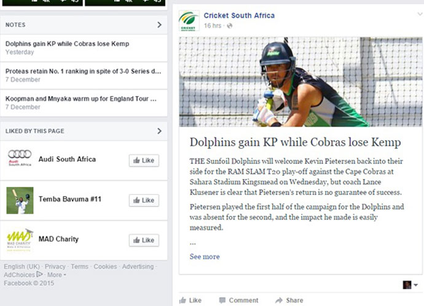Expand the Notes section chevron
424x306 pixels.
159,25
